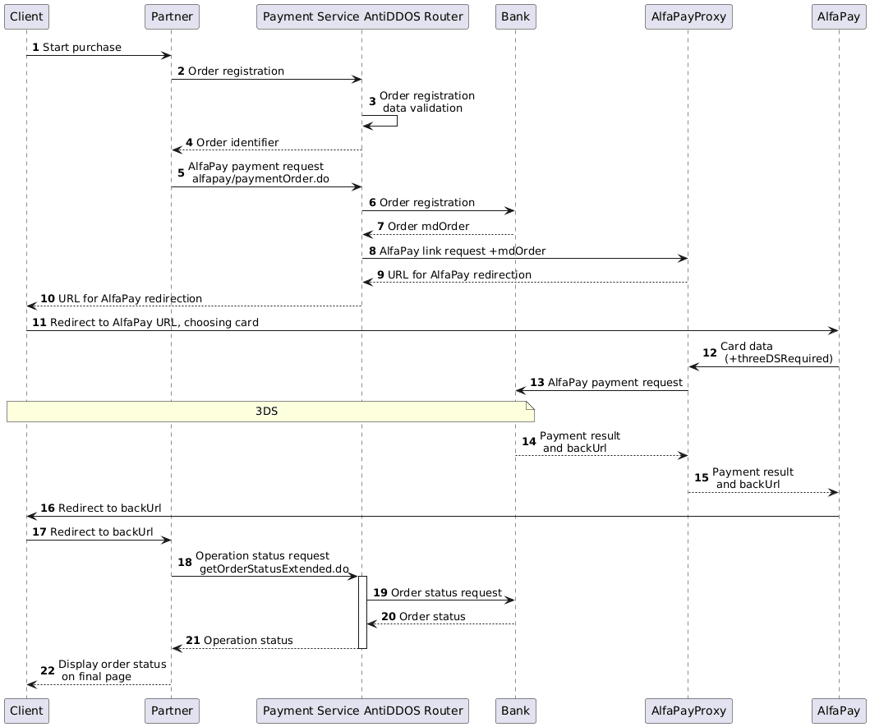The height and width of the screenshot is (727, 870).
Task: Click 'Redirect to AlfaPay URL, choosing card' label
Action: click(154, 323)
